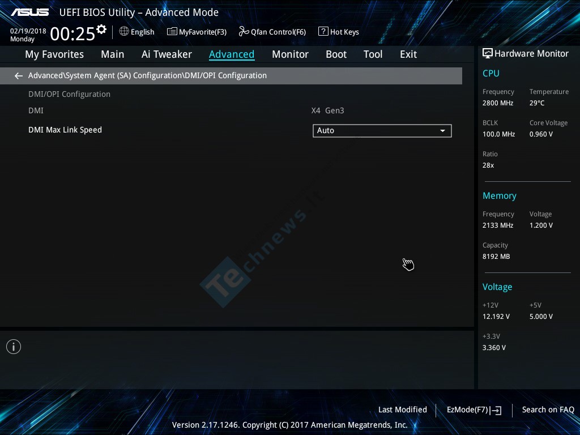
Task: Click the +12V reading 12.192 V
Action: [x=496, y=317]
